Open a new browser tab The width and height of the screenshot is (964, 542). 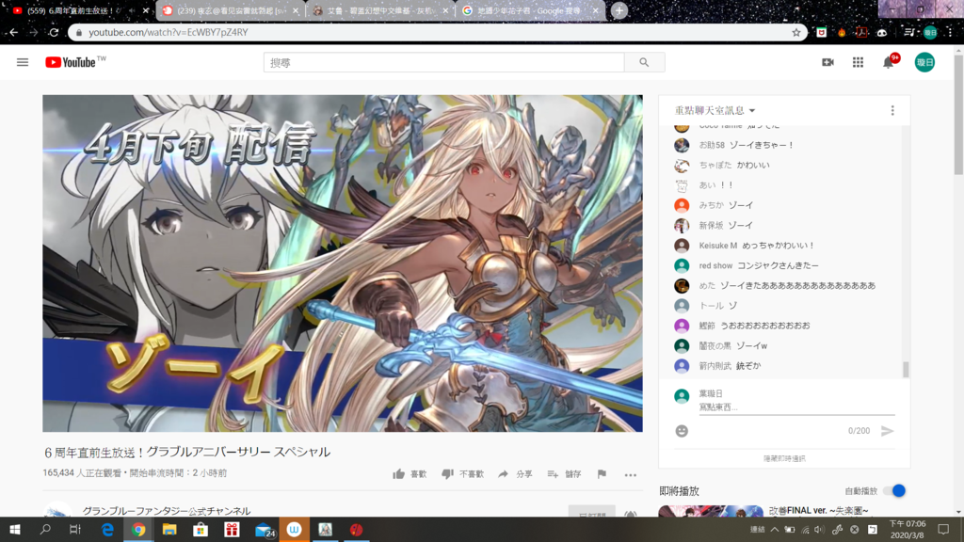click(619, 10)
